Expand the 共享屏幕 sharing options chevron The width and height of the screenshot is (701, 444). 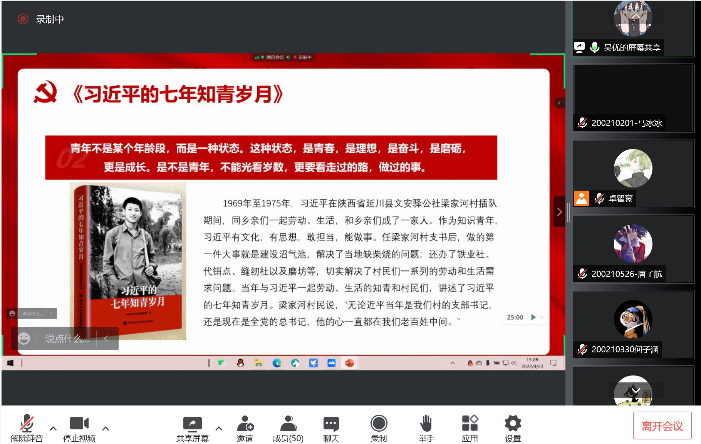click(219, 428)
